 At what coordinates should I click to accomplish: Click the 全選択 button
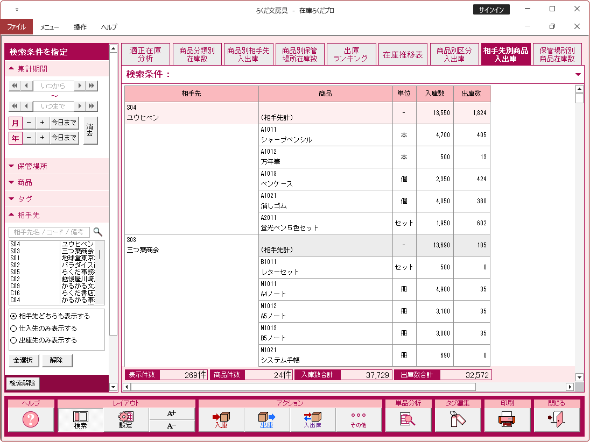click(23, 360)
